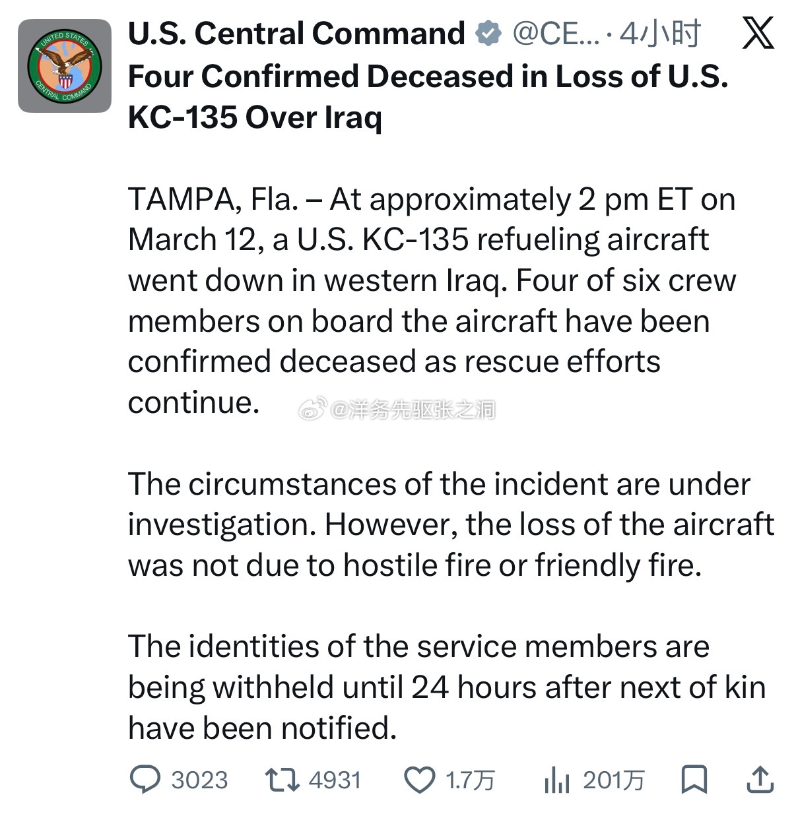Screen dimensions: 796x816
Task: Click the blue verified badge
Action: (488, 34)
